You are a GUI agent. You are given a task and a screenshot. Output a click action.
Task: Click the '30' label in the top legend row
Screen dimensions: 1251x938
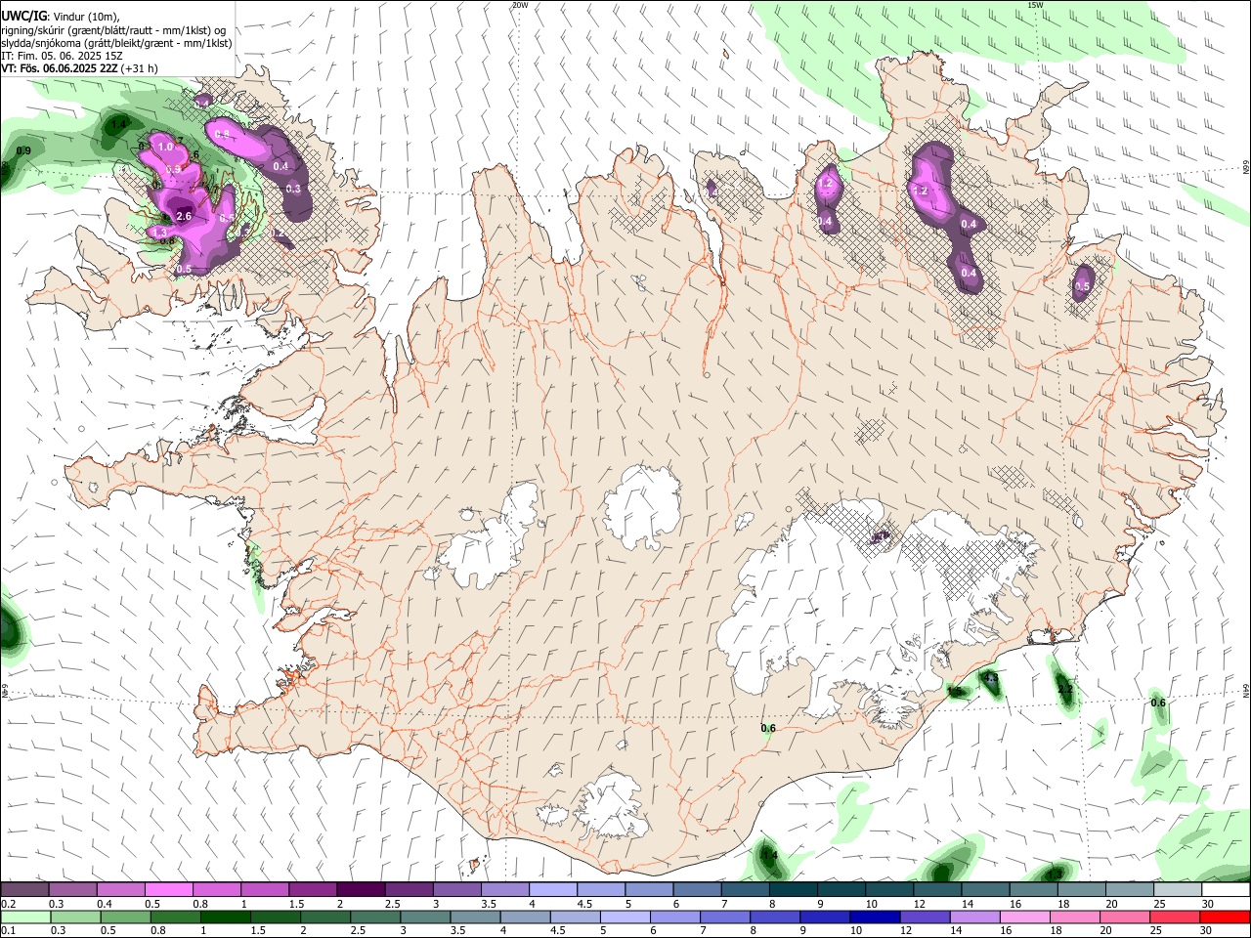(1208, 904)
